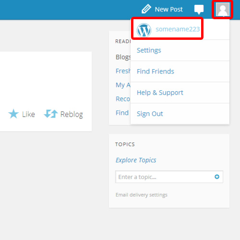The image size is (240, 240).
Task: Click the New Post text label
Action: (168, 10)
